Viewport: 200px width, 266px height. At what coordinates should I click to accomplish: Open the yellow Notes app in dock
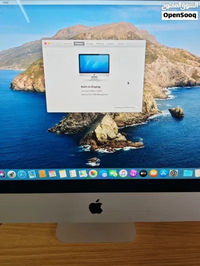click(62, 174)
